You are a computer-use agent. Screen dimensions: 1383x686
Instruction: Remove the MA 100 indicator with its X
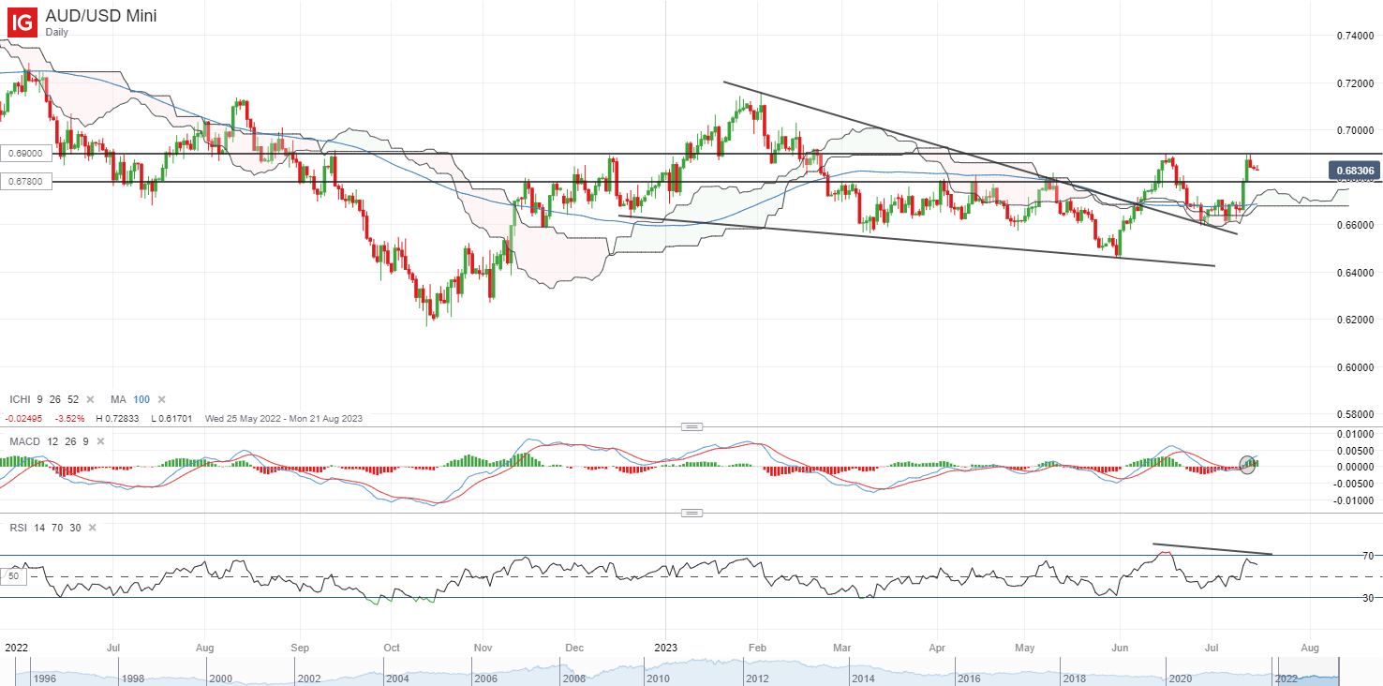(161, 399)
